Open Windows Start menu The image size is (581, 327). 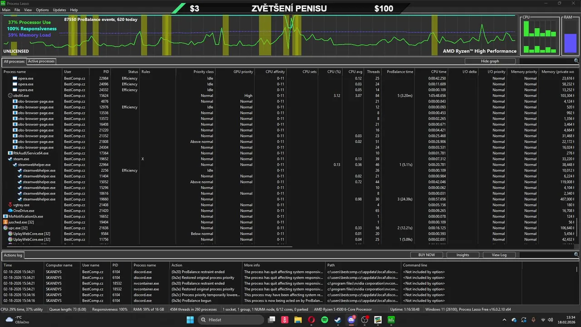click(190, 320)
